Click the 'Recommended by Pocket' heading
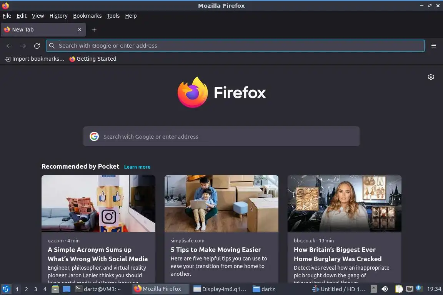Viewport: 443px width, 295px height. [80, 166]
